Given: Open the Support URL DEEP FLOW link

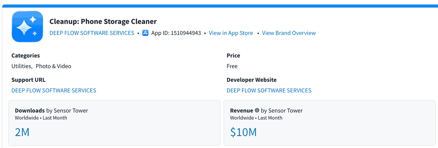Looking at the screenshot, I should 54,91.
